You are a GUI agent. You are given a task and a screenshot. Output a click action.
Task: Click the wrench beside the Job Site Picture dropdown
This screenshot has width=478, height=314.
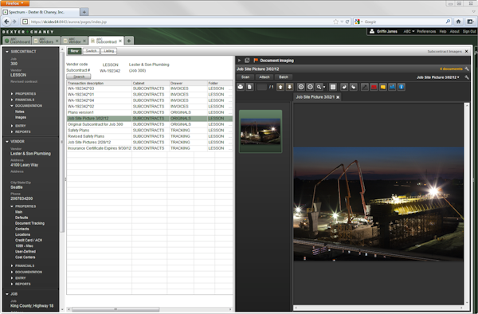pyautogui.click(x=467, y=77)
